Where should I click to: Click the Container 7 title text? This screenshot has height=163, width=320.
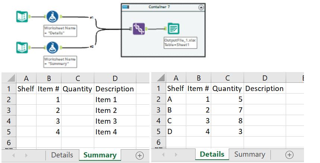tap(161, 7)
